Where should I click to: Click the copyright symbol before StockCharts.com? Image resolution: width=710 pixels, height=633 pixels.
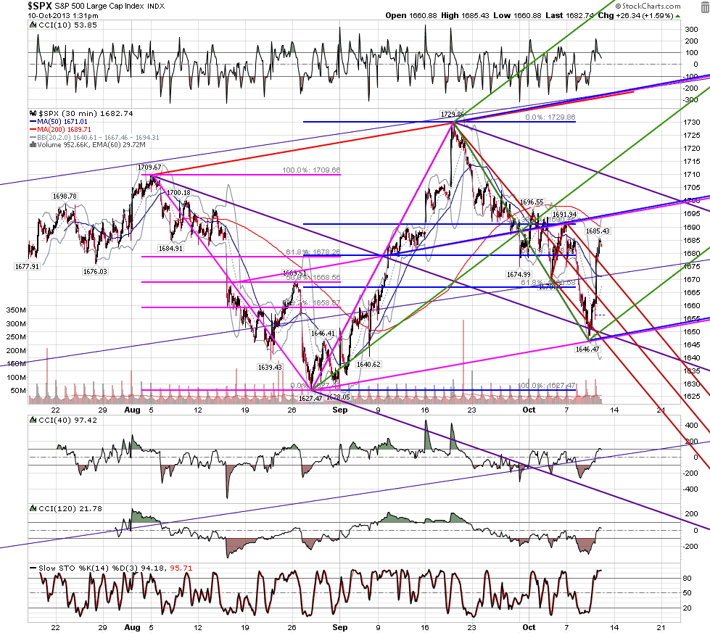coord(618,6)
